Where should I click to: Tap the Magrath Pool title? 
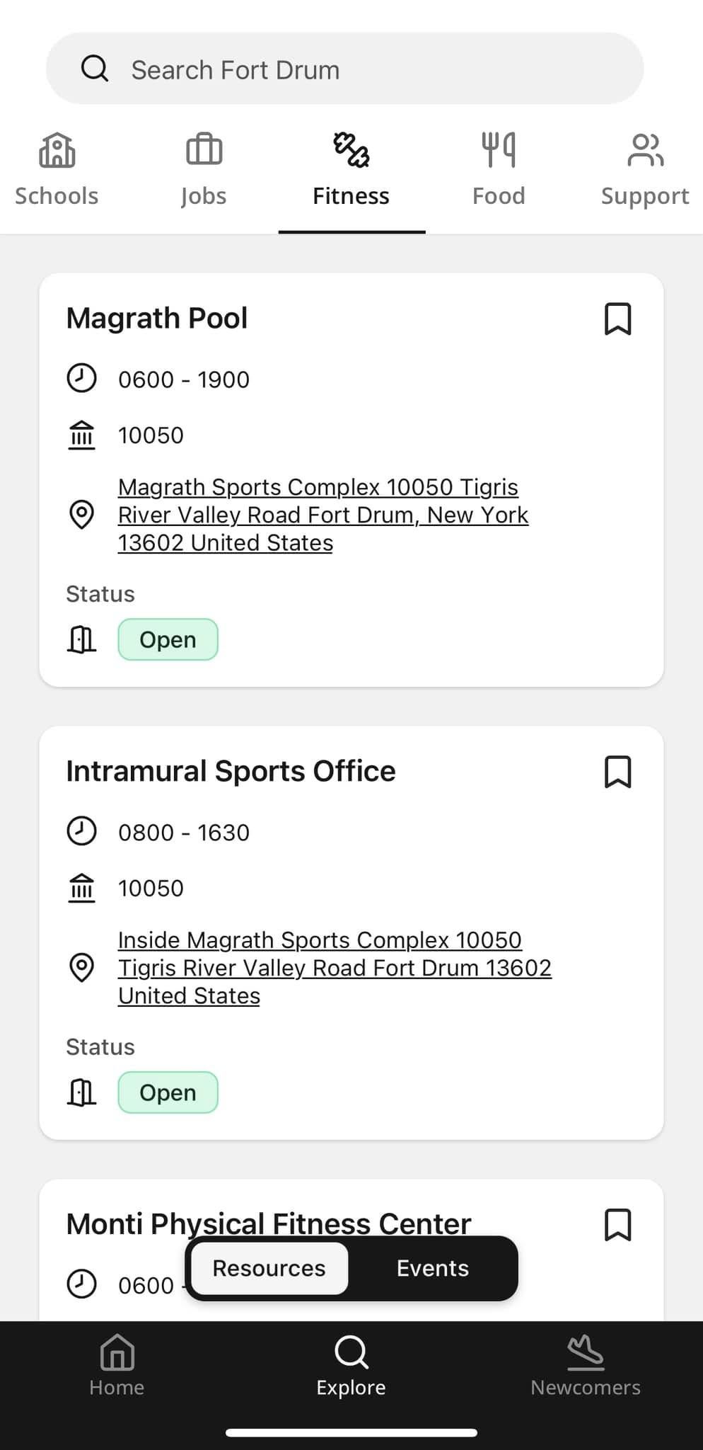157,319
